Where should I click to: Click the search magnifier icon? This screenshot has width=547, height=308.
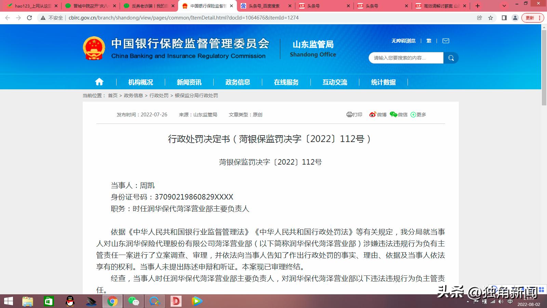(x=451, y=58)
